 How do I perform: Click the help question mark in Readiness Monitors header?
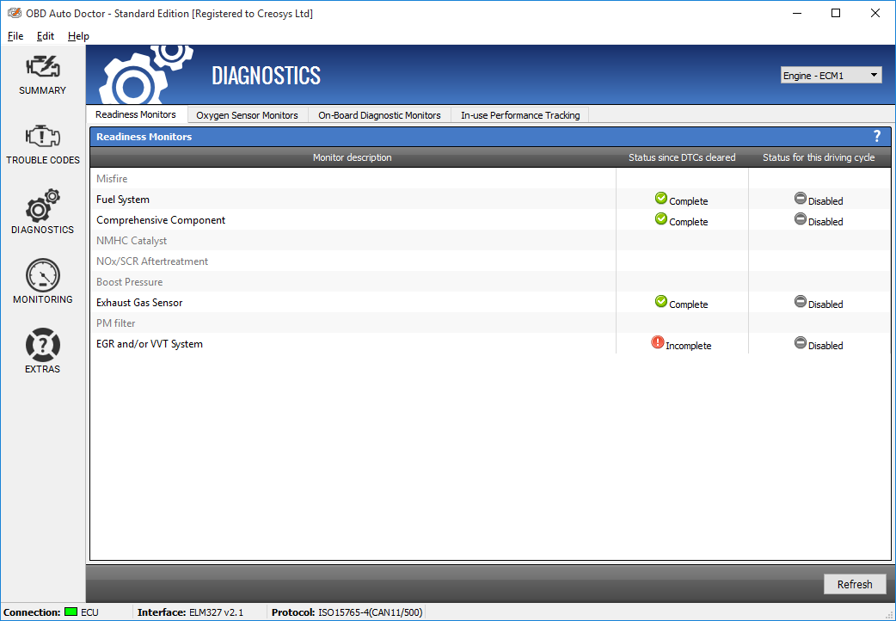click(877, 136)
